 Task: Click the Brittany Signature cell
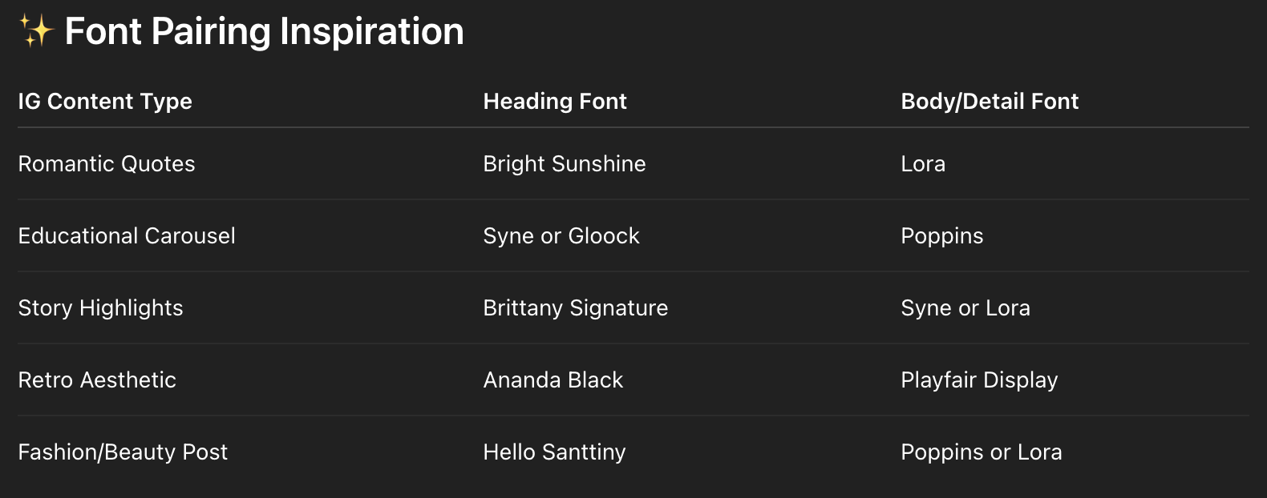click(576, 307)
